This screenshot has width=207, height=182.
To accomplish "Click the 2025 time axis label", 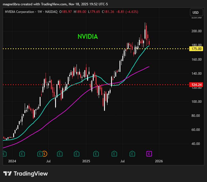I will click(86, 161).
